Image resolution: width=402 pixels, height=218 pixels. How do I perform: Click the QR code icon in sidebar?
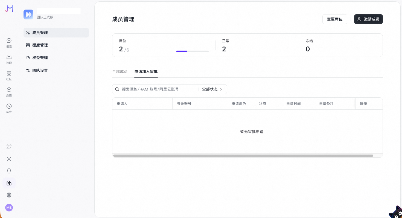click(x=9, y=147)
